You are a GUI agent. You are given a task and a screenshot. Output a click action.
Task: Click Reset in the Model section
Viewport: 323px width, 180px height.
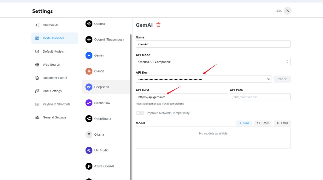pos(263,123)
